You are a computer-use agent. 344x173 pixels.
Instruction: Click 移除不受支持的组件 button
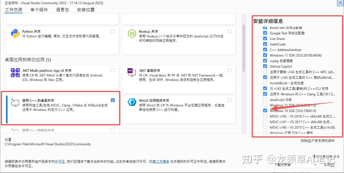pyautogui.click(x=318, y=141)
